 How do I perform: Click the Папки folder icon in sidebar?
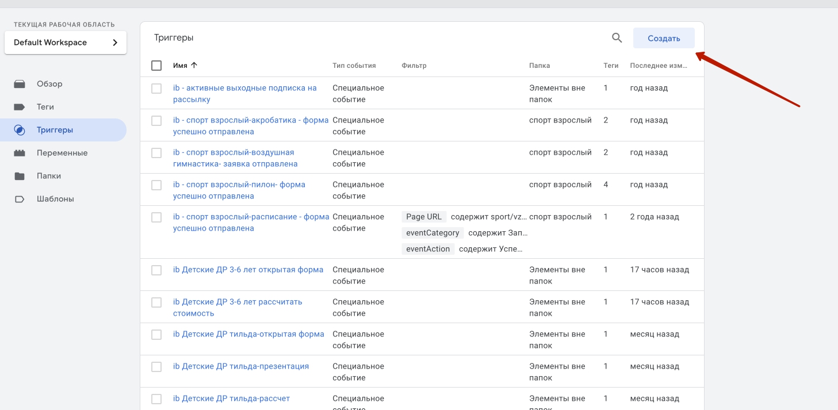(x=20, y=176)
